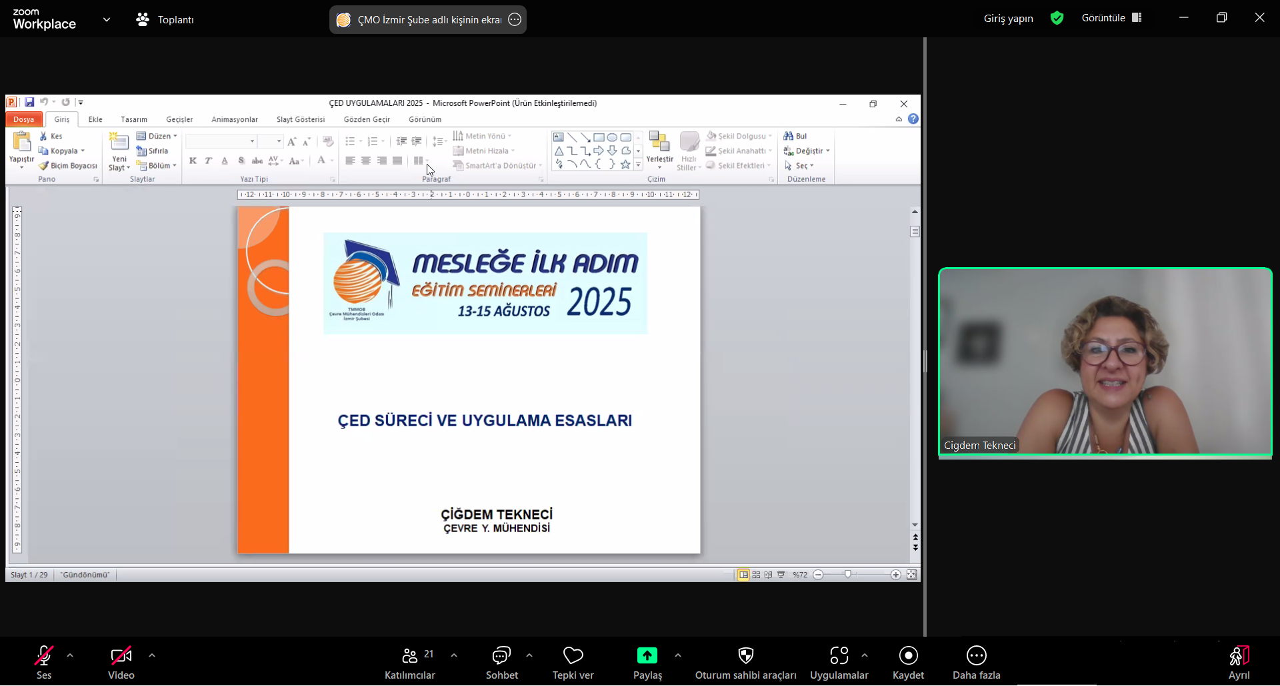Open the Görüntüle view layout menu
Image resolution: width=1280 pixels, height=686 pixels.
[1111, 18]
